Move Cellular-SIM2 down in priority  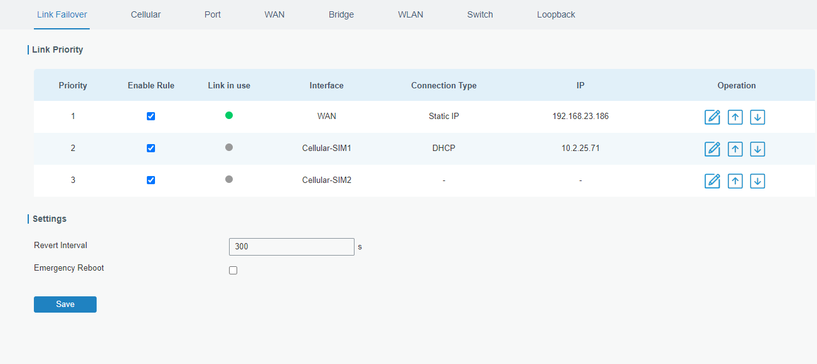757,181
